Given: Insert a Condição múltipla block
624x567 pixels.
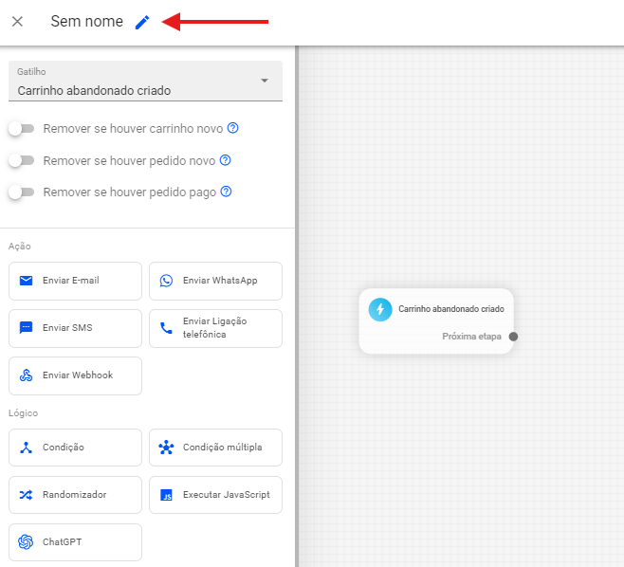Looking at the screenshot, I should coord(215,448).
